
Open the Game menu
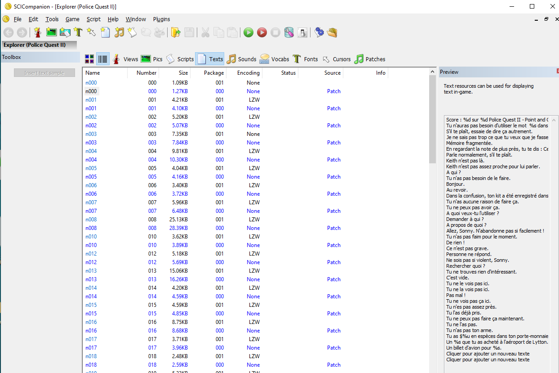click(72, 19)
